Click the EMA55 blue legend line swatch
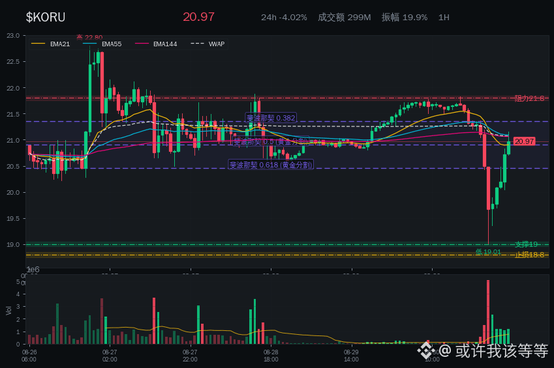 (x=90, y=44)
